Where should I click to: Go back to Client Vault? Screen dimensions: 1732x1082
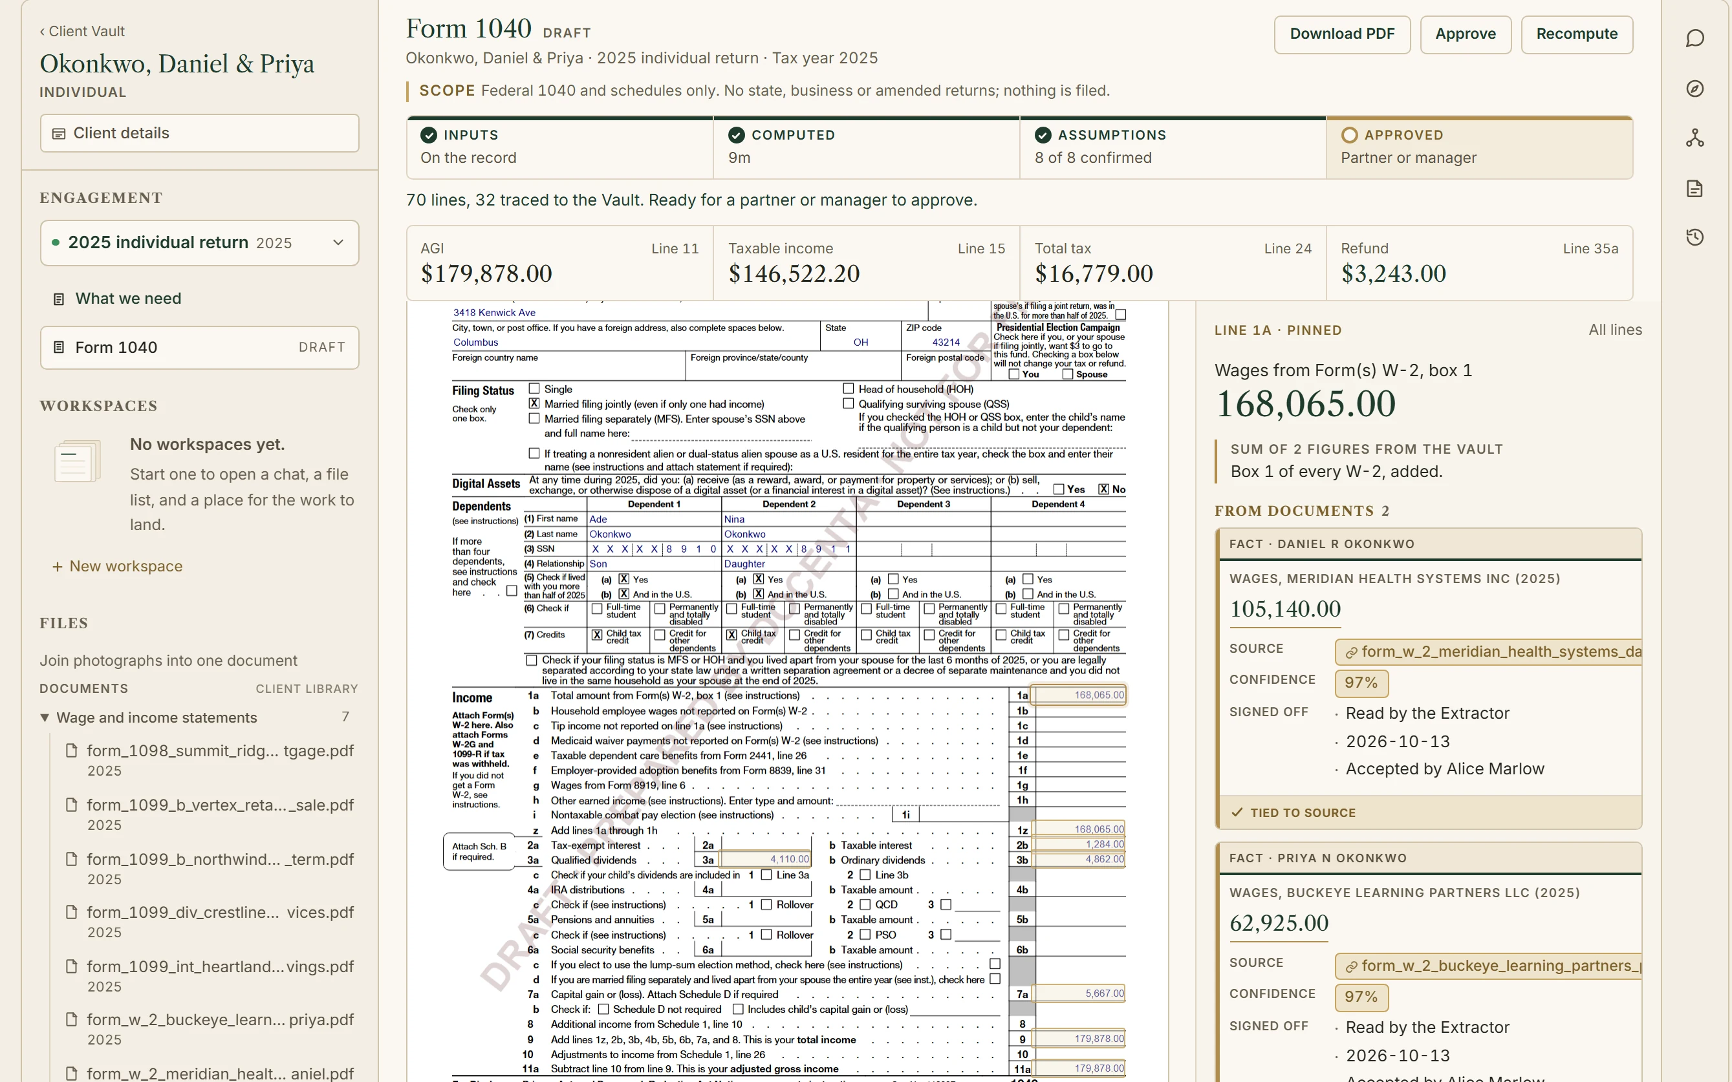tap(82, 32)
